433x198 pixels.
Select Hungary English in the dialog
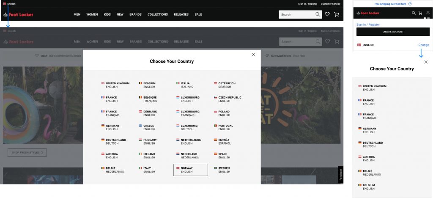click(148, 142)
